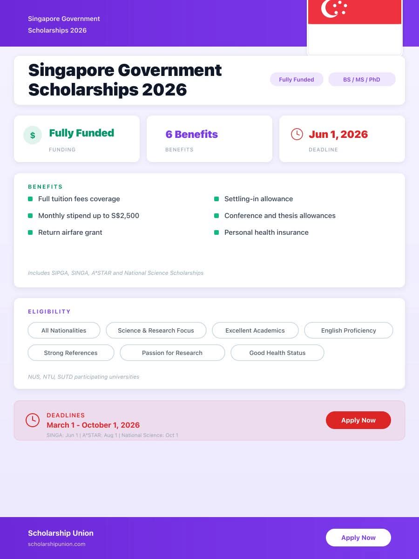419x559 pixels.
Task: Click the white Apply Now footer button
Action: click(x=358, y=537)
